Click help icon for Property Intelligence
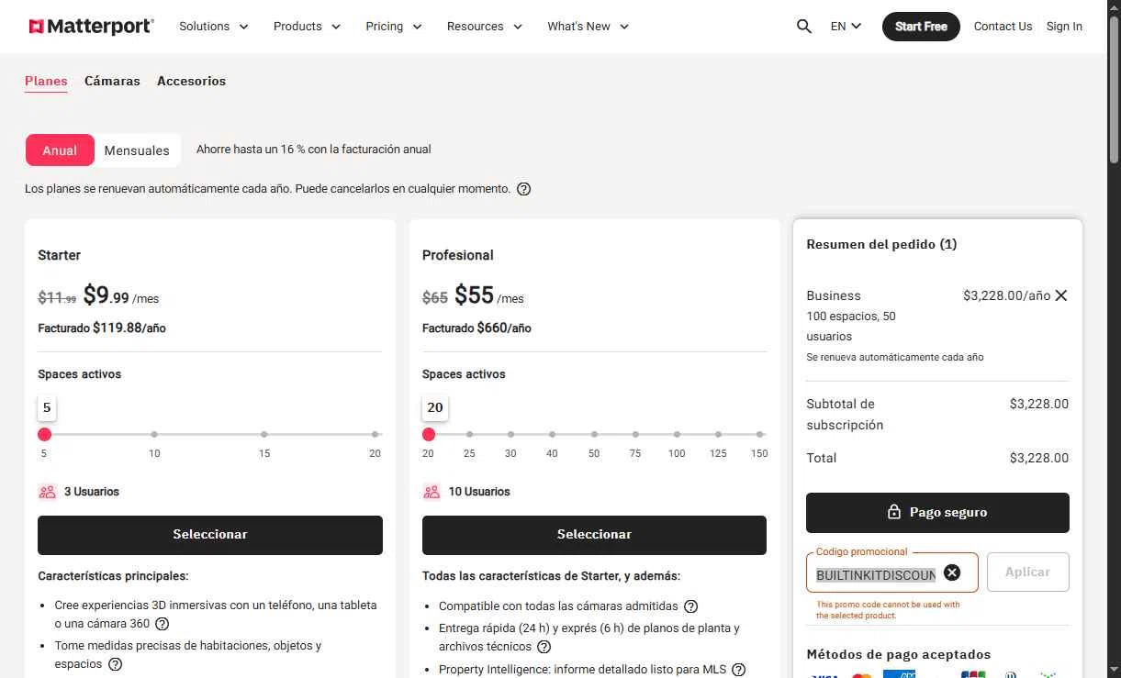Image resolution: width=1121 pixels, height=678 pixels. click(738, 670)
